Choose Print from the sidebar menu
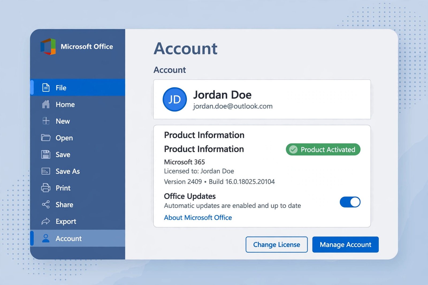The image size is (428, 285). (78, 188)
